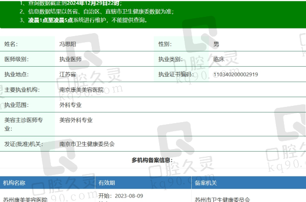306x202 pixels.
Task: Click the value 执业医师
Action: pos(70,59)
